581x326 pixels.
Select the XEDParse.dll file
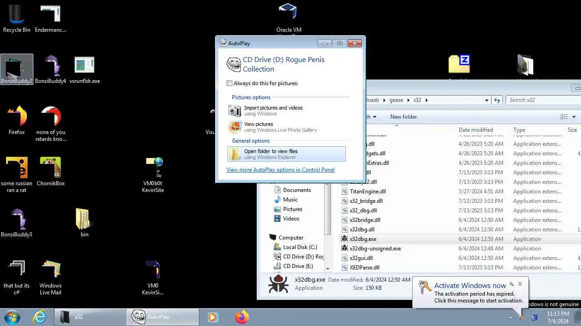(360, 268)
